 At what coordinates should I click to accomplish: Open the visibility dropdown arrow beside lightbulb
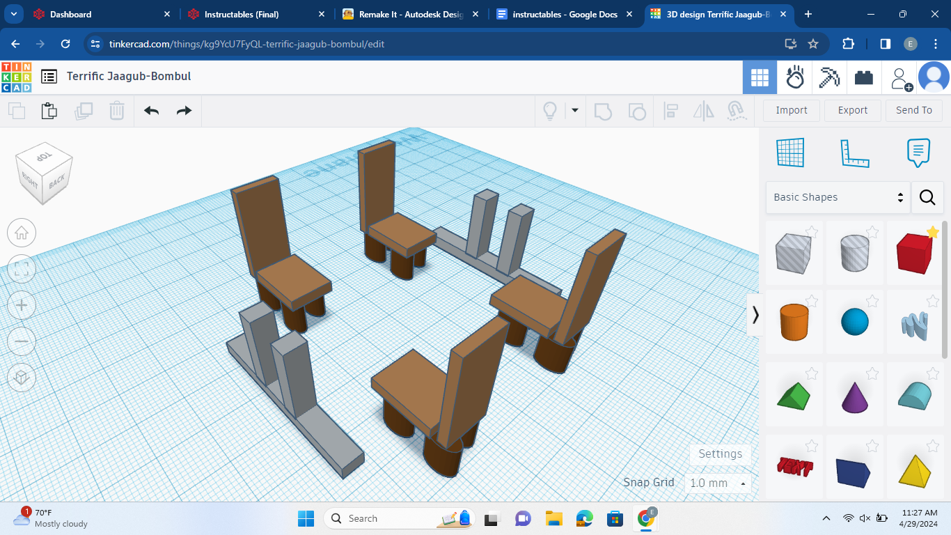pos(575,110)
